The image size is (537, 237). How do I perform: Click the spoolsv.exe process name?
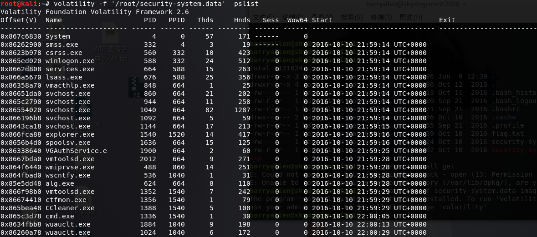coord(68,143)
